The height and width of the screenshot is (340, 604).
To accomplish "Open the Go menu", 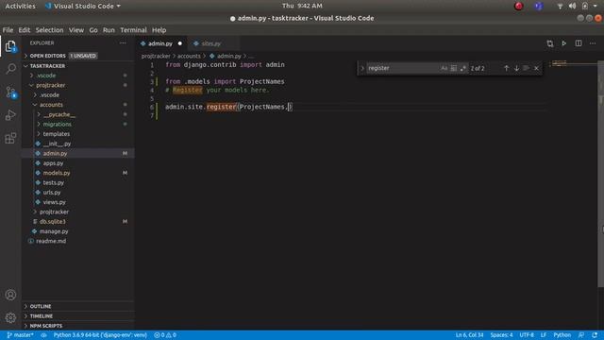I will 93,30.
